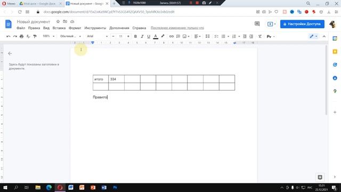This screenshot has width=341, height=192.
Task: Open the Вид menu
Action: click(x=46, y=28)
